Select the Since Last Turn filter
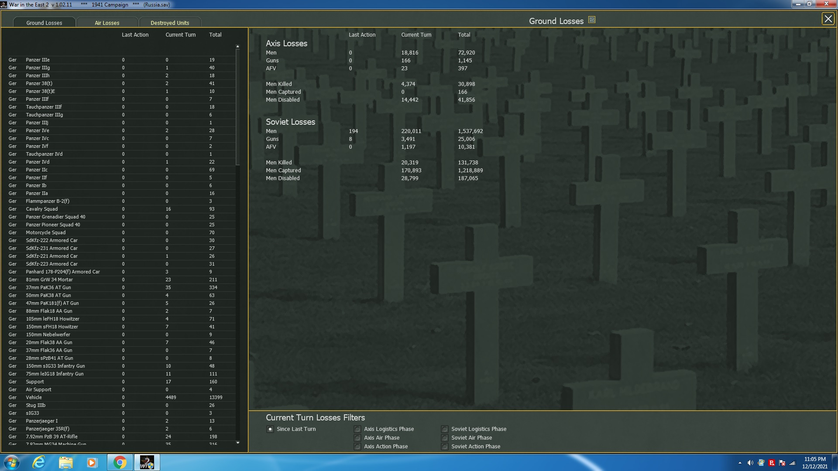Viewport: 838px width, 471px height. click(270, 429)
